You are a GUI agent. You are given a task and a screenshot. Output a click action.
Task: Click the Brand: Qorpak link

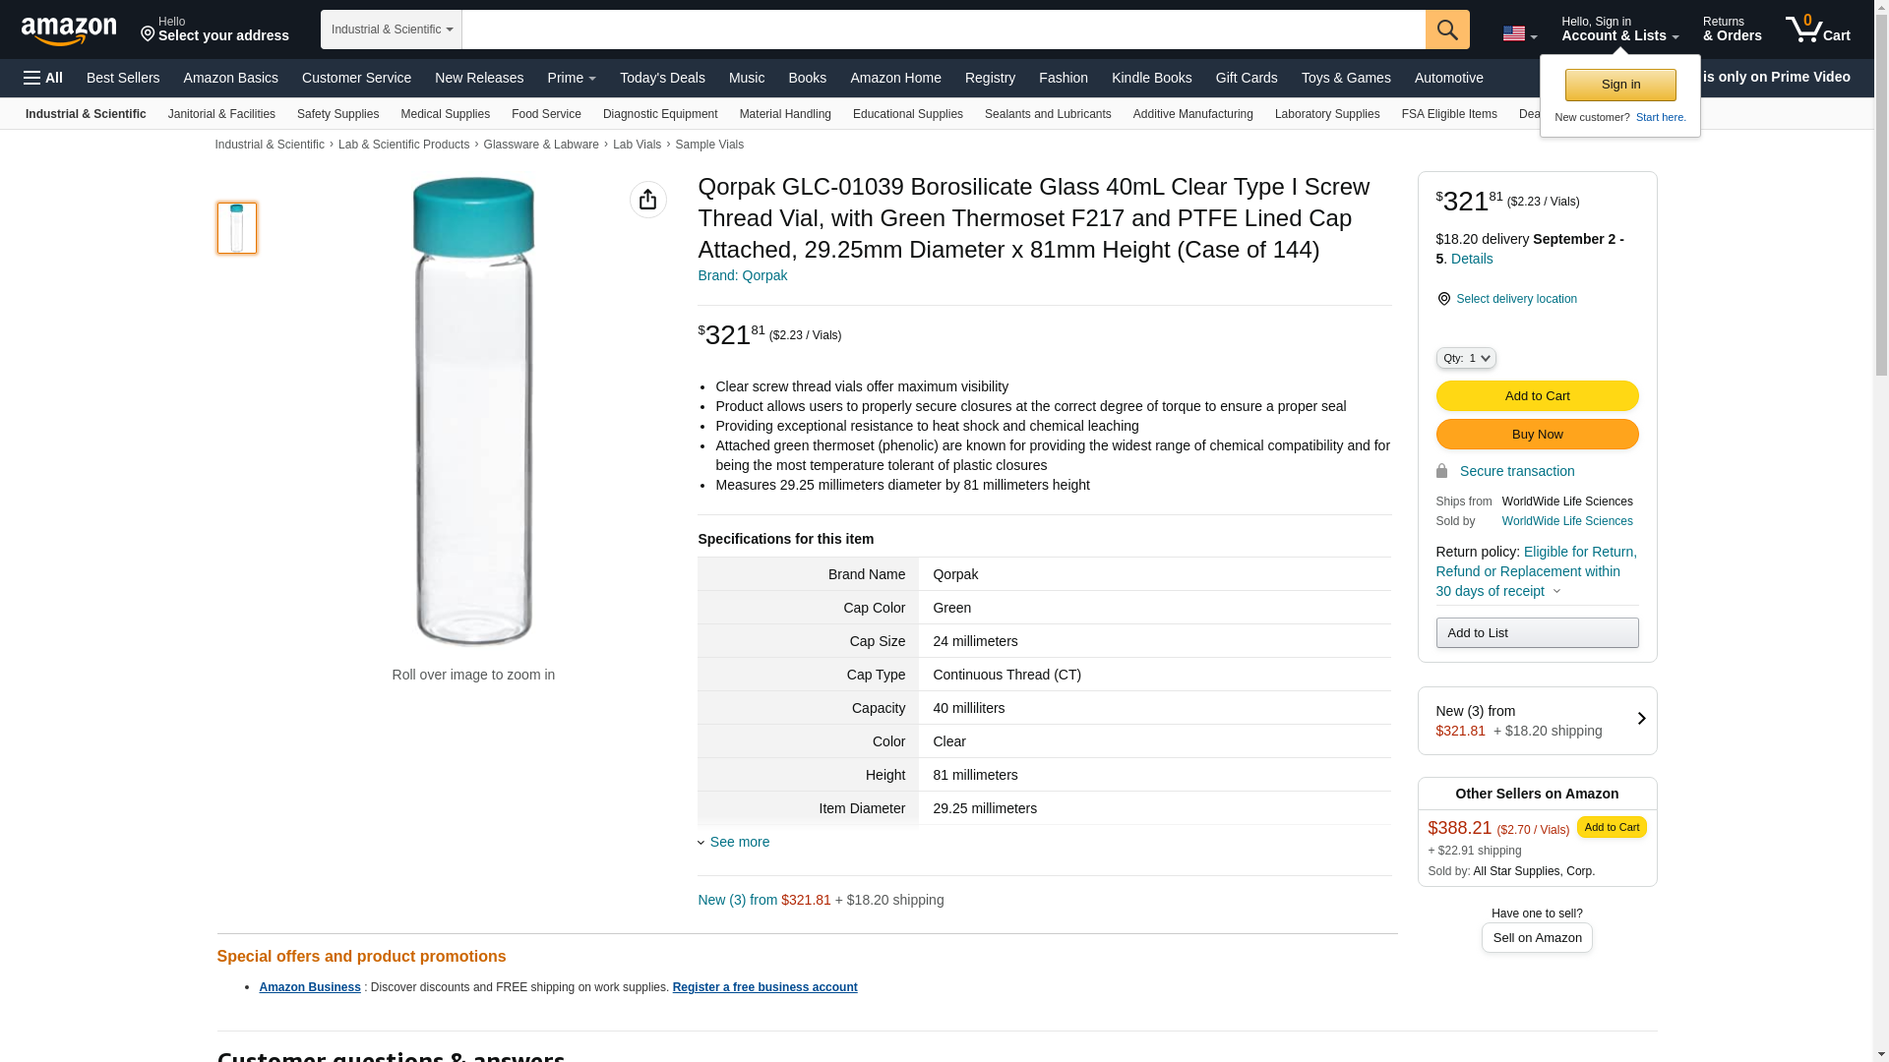(742, 275)
